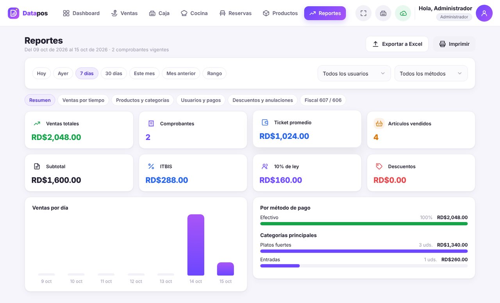Screen dimensions: 500x303
Task: Filter by Este mes
Action: coord(144,74)
